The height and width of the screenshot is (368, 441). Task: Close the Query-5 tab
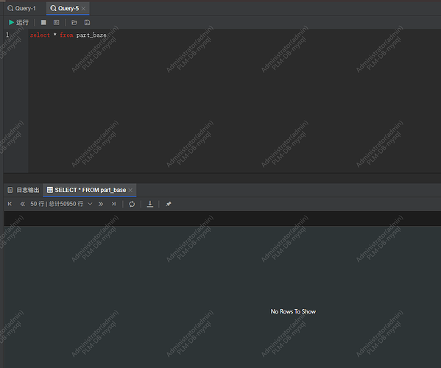(x=83, y=8)
